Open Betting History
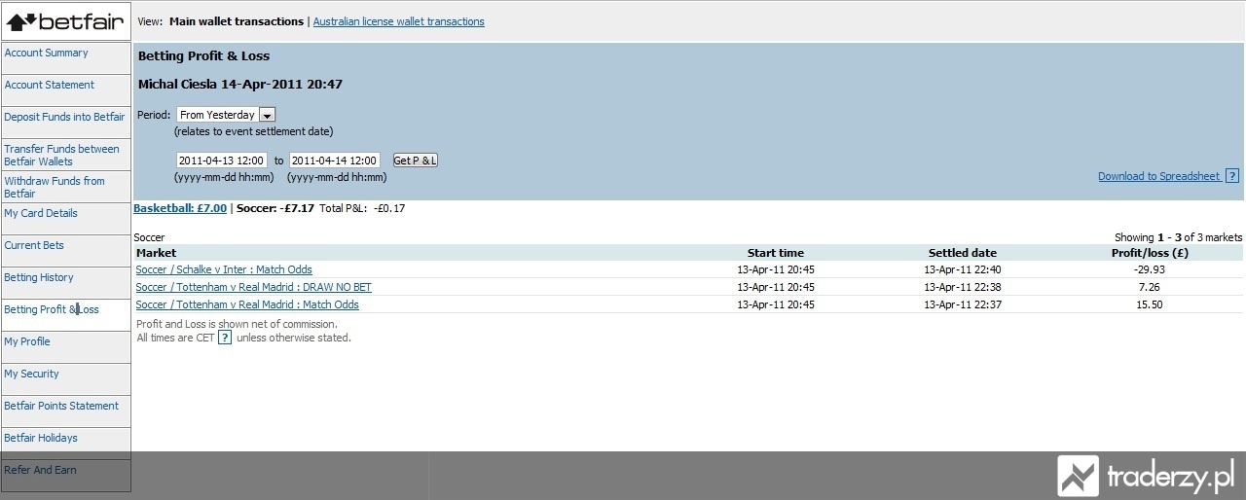 pyautogui.click(x=39, y=277)
